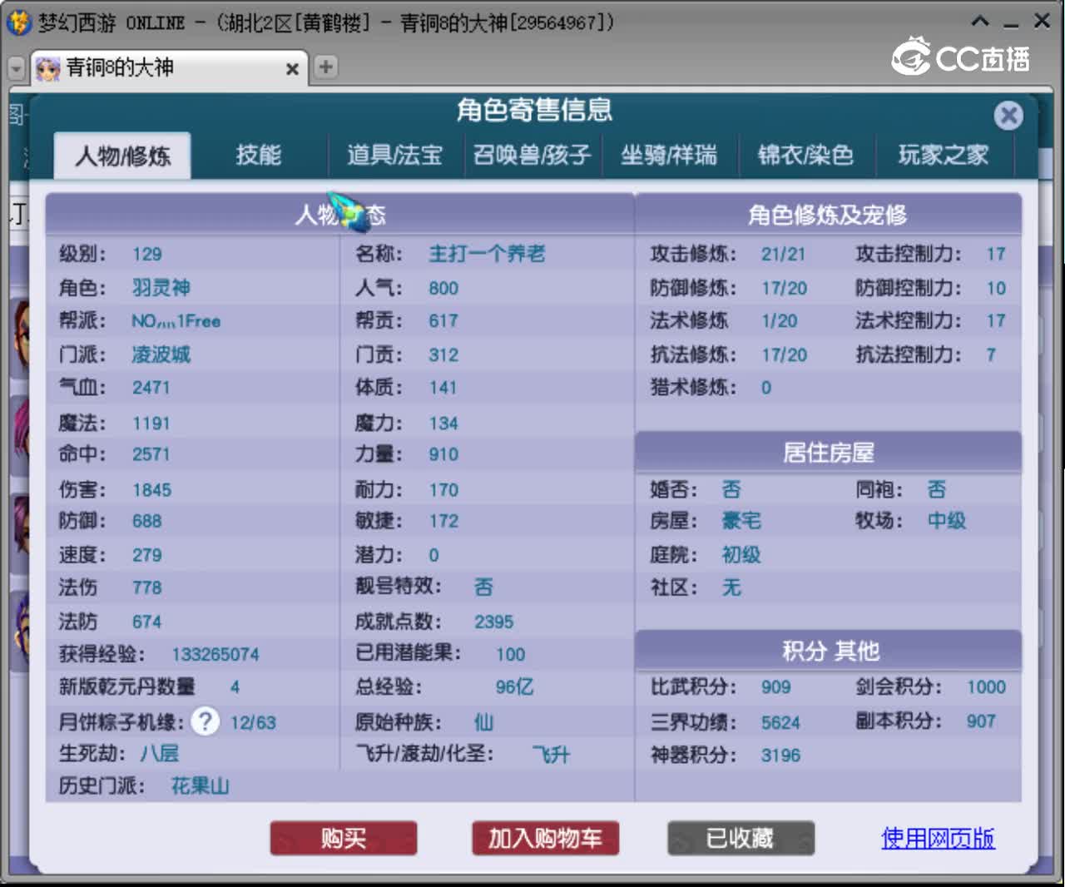Close the 青铜8的大神 window tab
Screen dimensions: 1065x887
pyautogui.click(x=292, y=69)
